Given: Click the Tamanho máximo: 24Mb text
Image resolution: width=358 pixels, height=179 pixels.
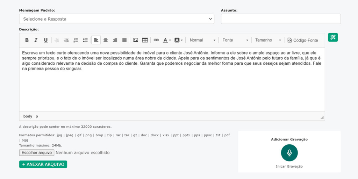Looking at the screenshot, I should click(41, 145).
